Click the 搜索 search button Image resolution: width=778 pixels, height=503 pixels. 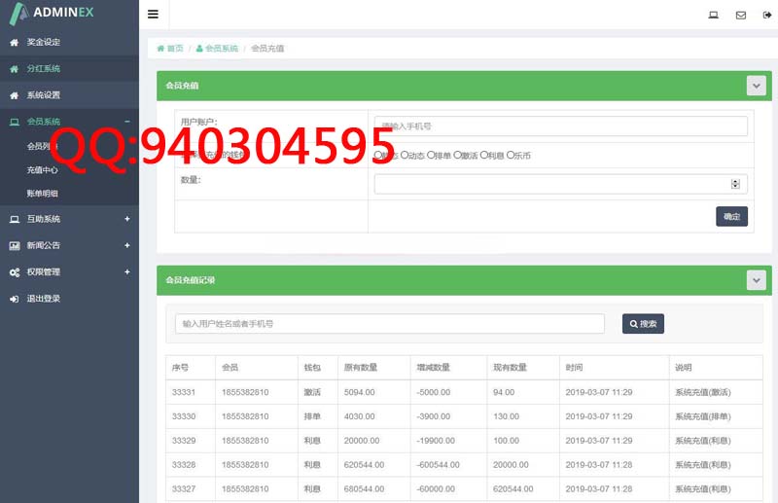643,324
